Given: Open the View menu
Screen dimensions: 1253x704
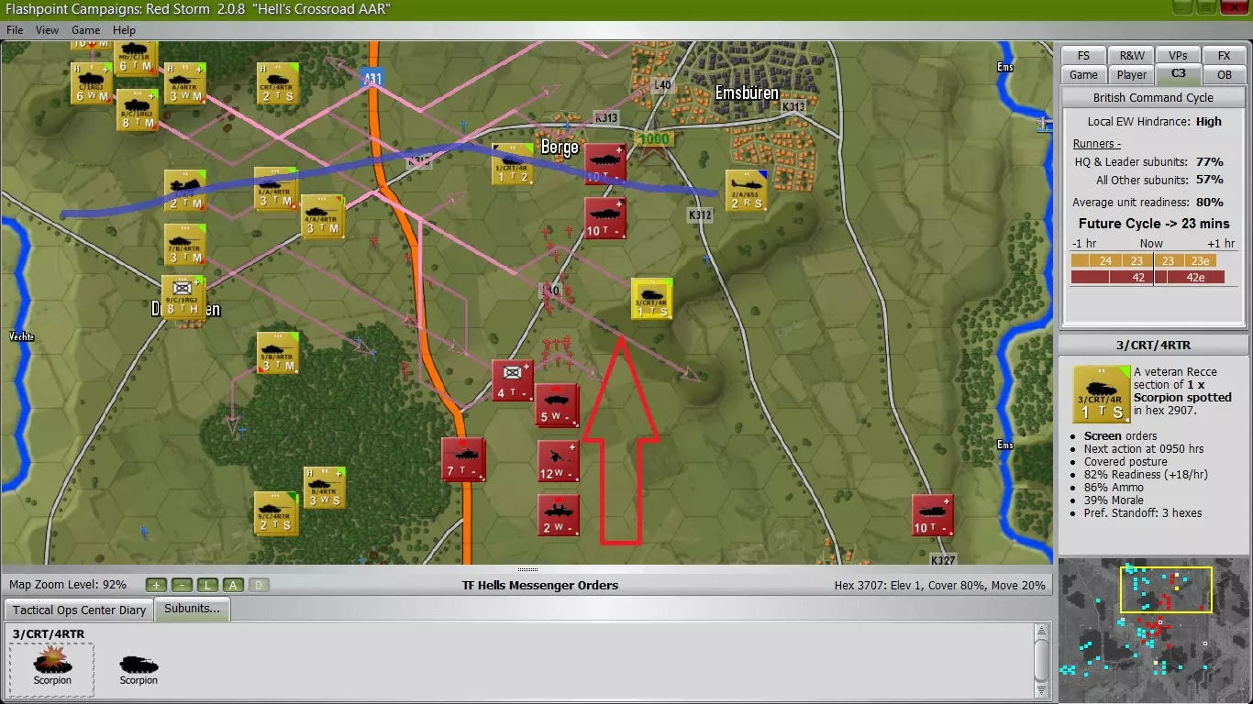Looking at the screenshot, I should click(x=47, y=30).
